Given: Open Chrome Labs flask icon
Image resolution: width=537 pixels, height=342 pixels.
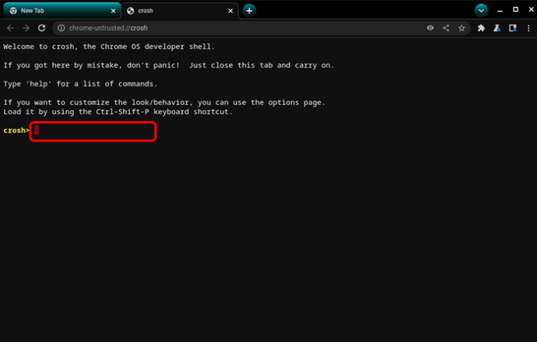Looking at the screenshot, I should pyautogui.click(x=497, y=28).
